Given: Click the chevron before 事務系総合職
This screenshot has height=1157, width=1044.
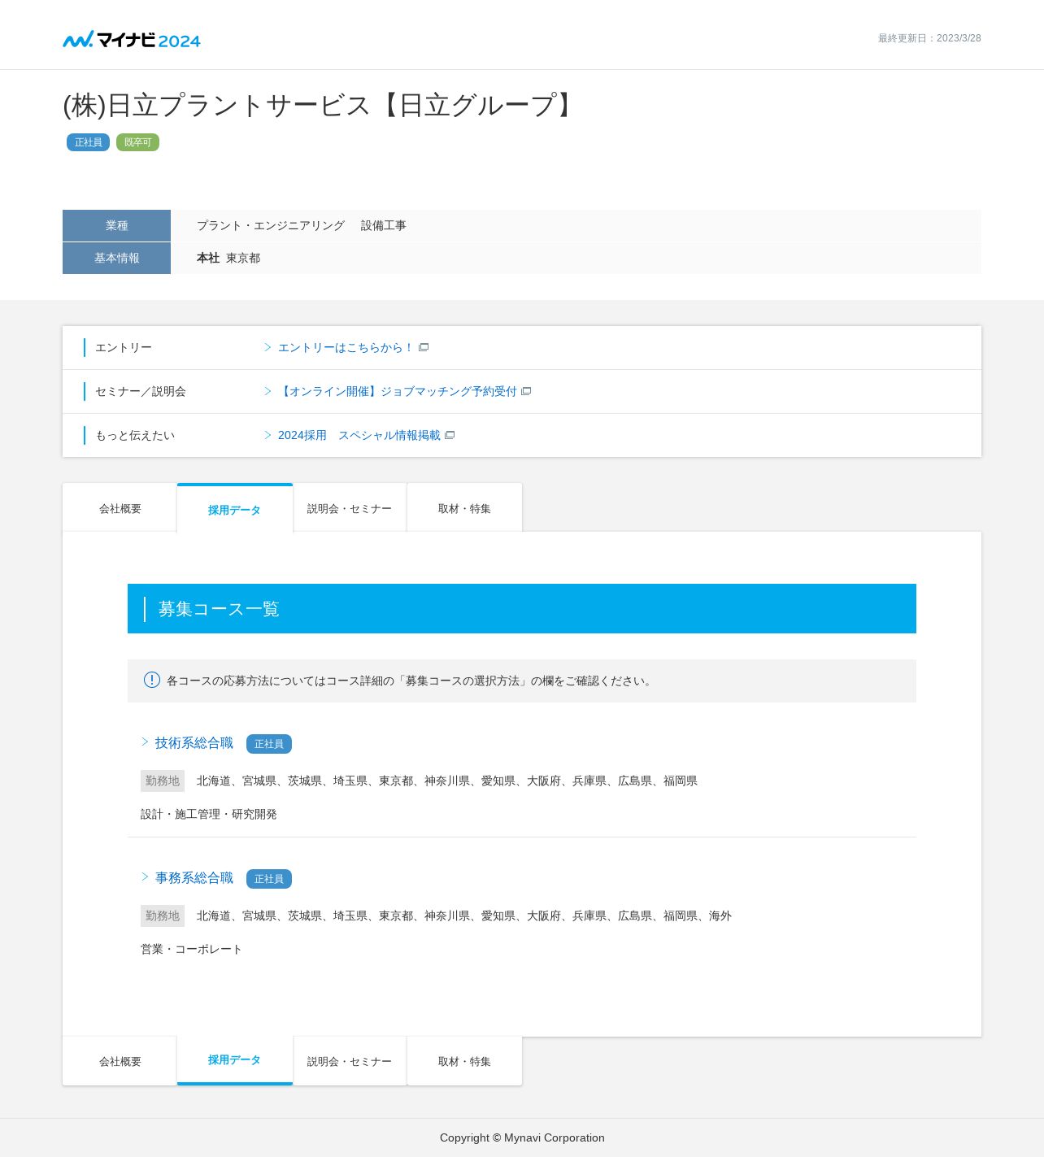Looking at the screenshot, I should click(x=145, y=877).
